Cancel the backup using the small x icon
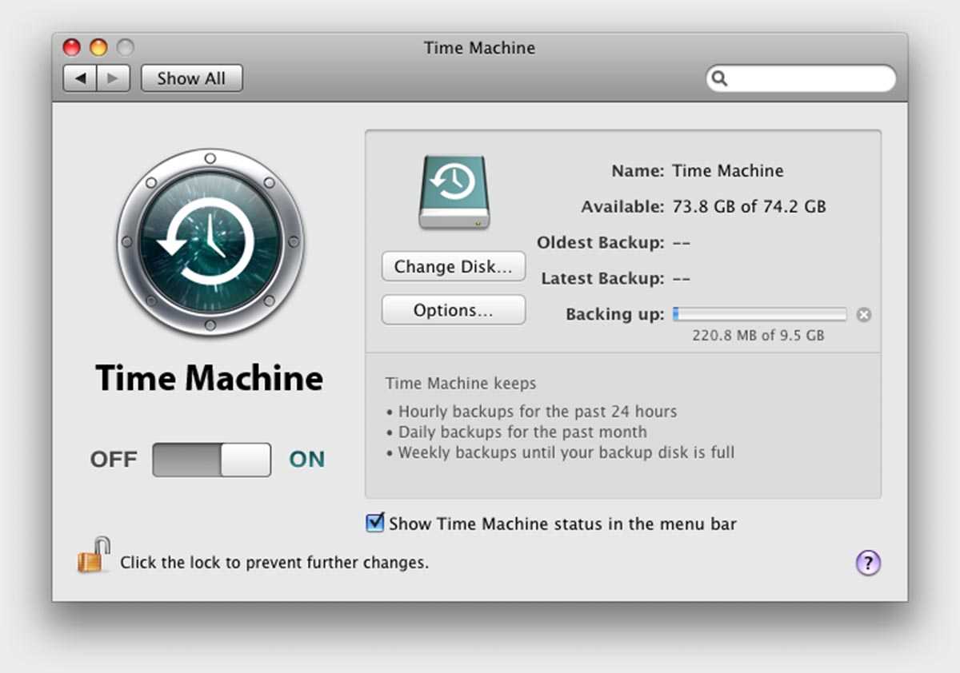Image resolution: width=960 pixels, height=673 pixels. [x=863, y=315]
